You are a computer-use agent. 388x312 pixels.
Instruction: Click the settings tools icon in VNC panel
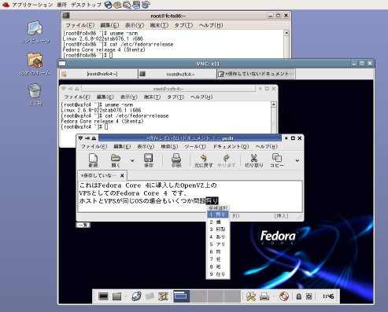(x=251, y=296)
